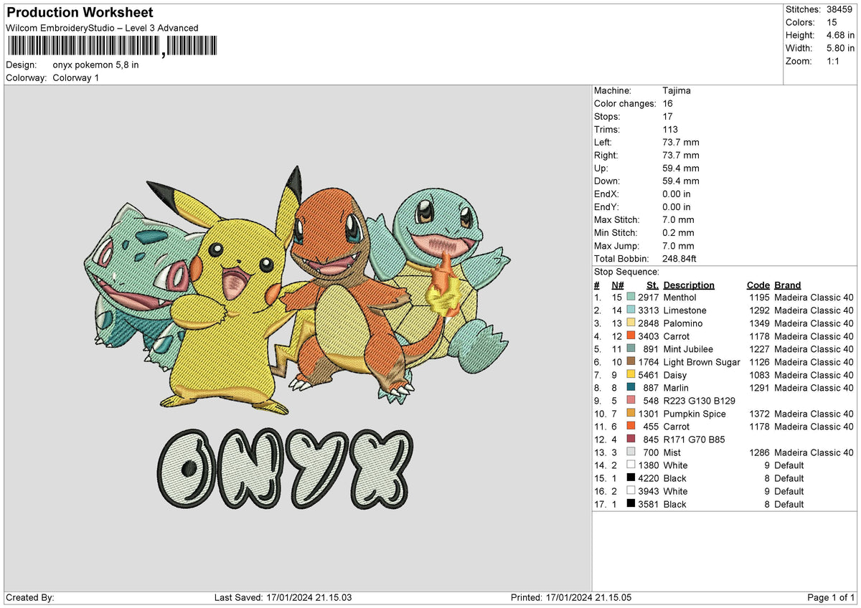The height and width of the screenshot is (608, 861).
Task: Select the code 1195 in the Menthol row
Action: [x=760, y=297]
